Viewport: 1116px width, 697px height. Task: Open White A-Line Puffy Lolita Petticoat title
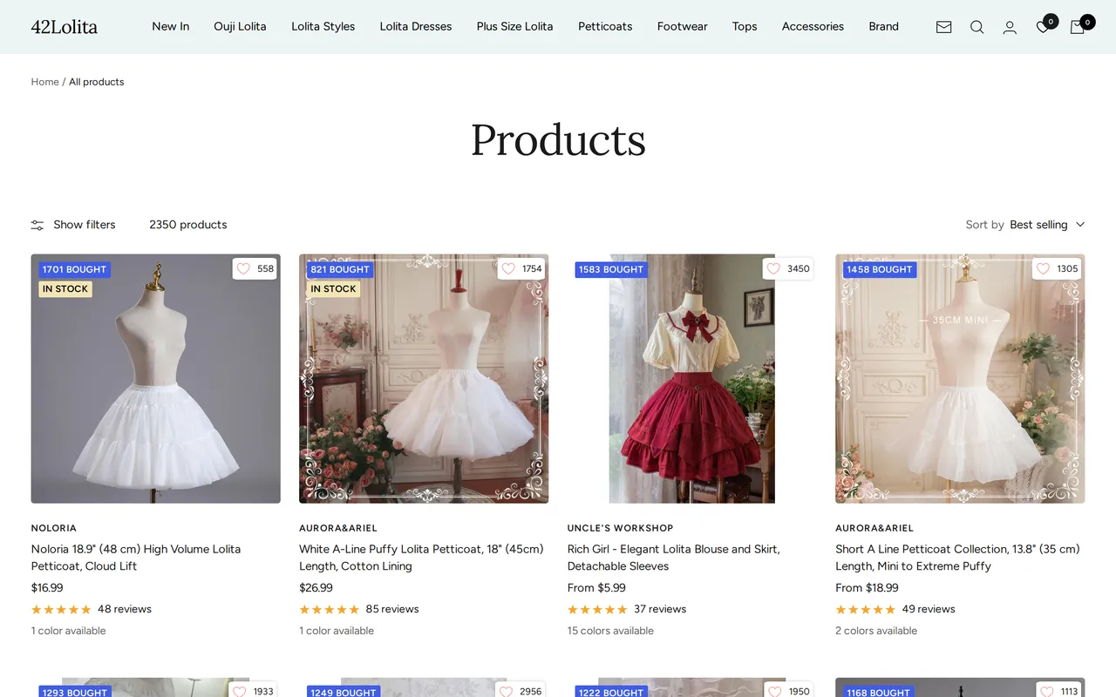421,558
